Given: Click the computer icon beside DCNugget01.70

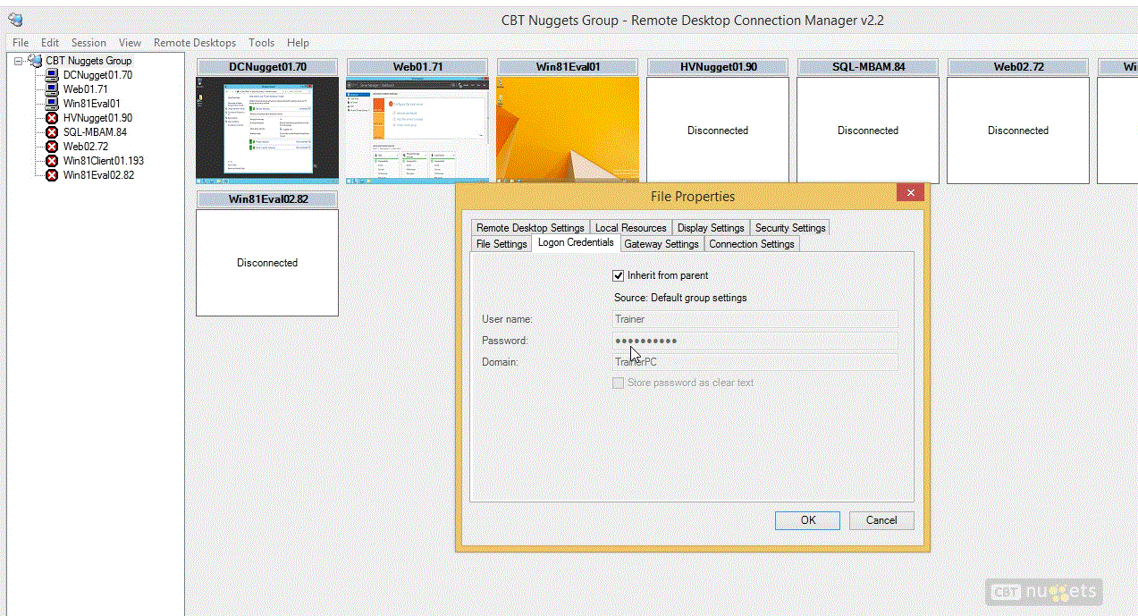Looking at the screenshot, I should click(x=52, y=75).
